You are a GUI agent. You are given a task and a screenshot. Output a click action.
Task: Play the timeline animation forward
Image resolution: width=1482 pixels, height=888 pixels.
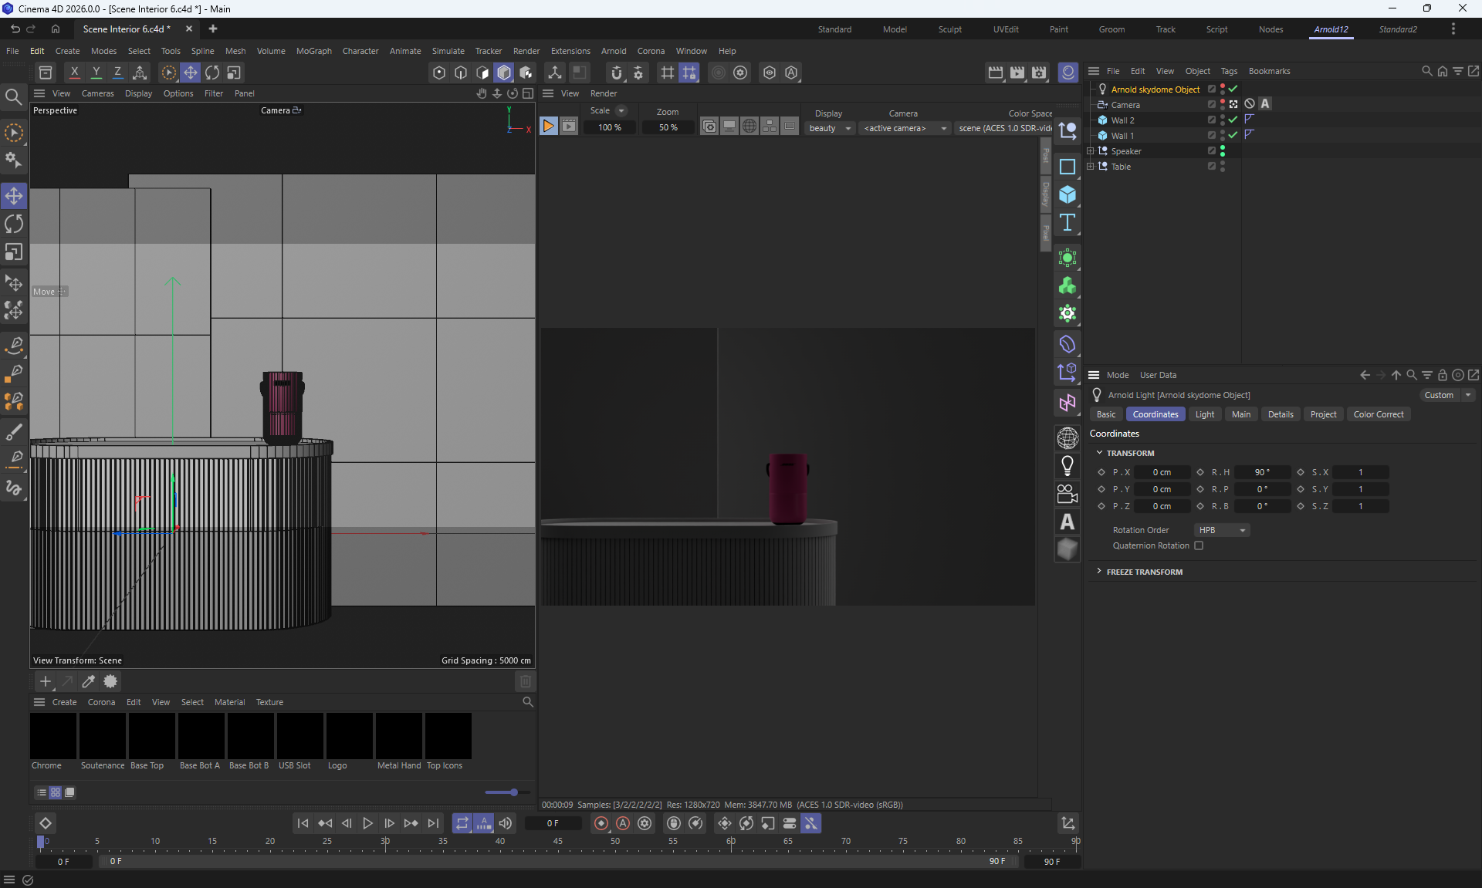pyautogui.click(x=368, y=823)
